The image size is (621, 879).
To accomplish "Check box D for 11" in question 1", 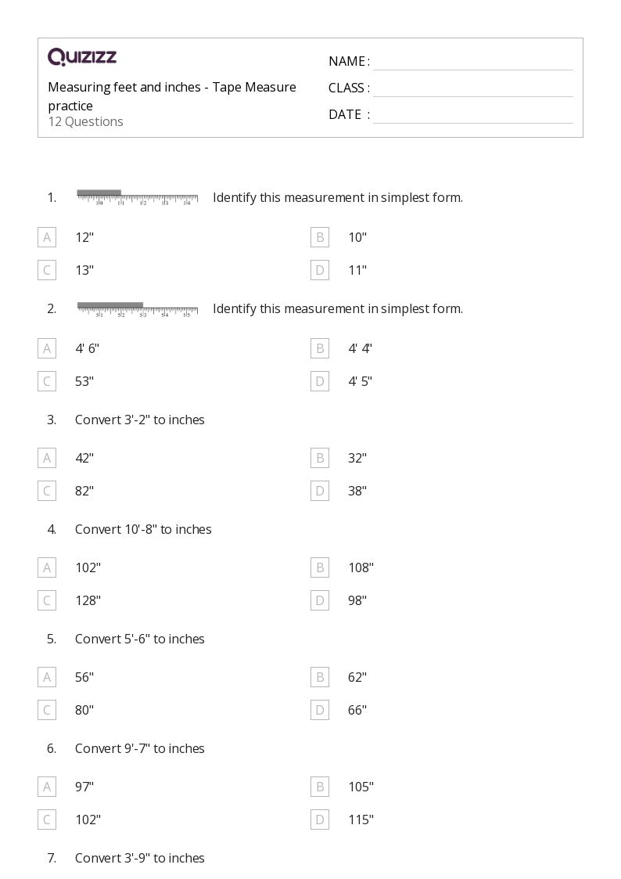I will [319, 270].
